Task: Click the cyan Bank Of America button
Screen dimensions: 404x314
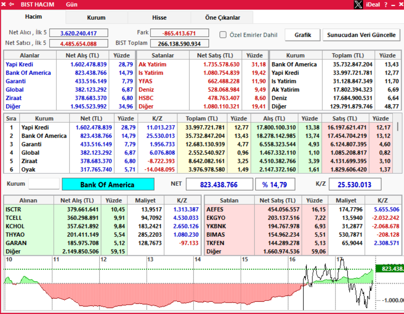Action: pyautogui.click(x=108, y=185)
